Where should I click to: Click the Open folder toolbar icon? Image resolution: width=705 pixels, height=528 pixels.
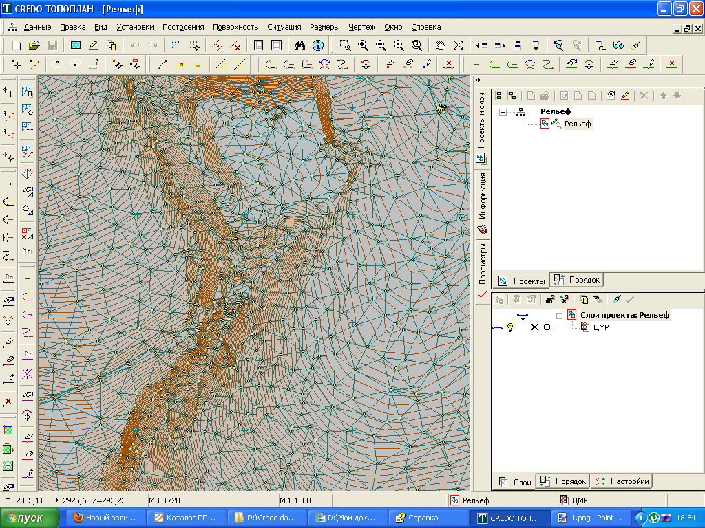pyautogui.click(x=34, y=45)
